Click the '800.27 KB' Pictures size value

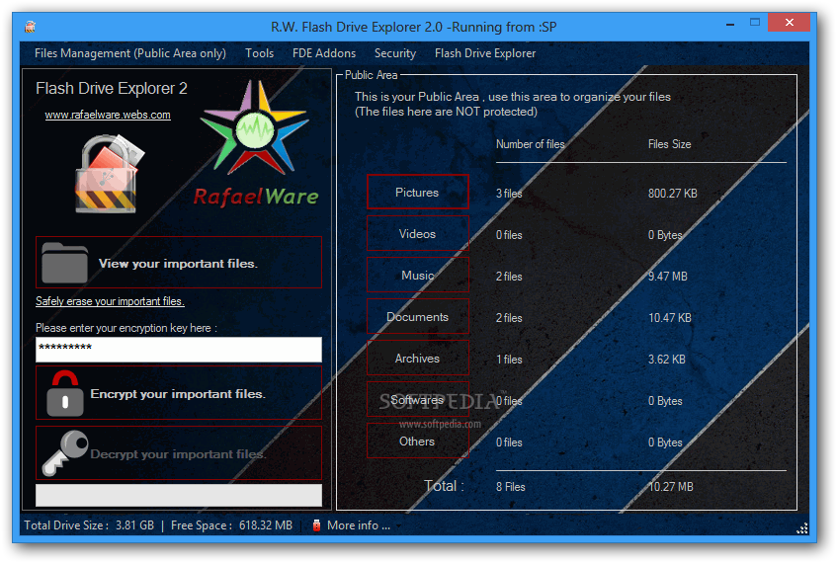[x=673, y=194]
